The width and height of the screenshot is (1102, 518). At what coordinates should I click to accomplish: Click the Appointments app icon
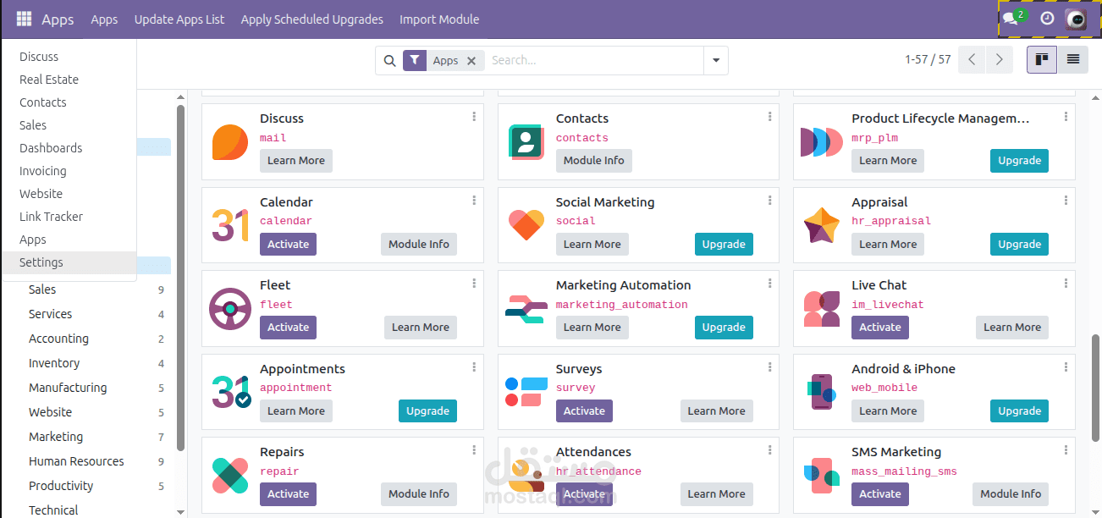(x=231, y=392)
